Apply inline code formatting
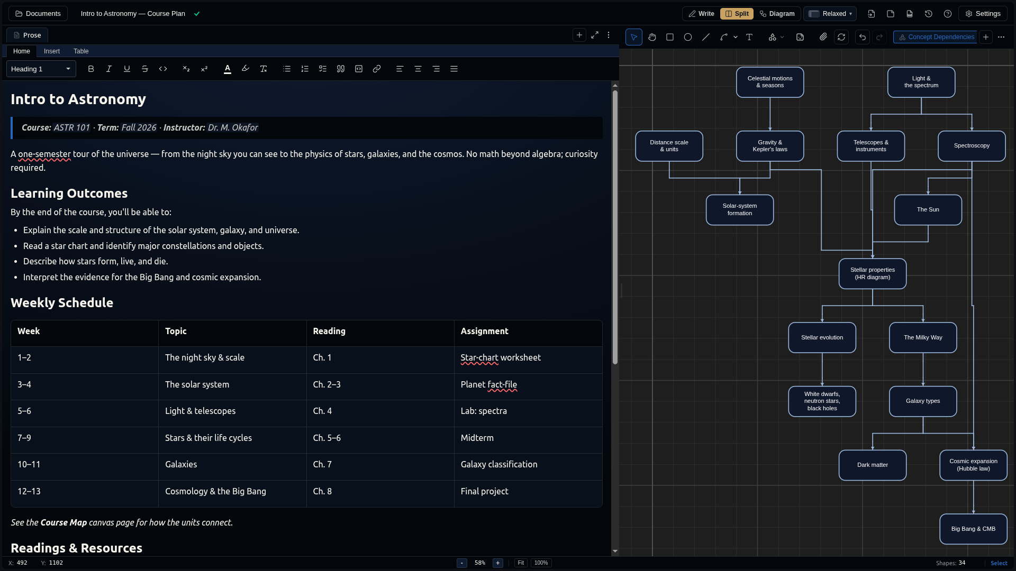Screen dimensions: 1016x571 click(x=163, y=69)
